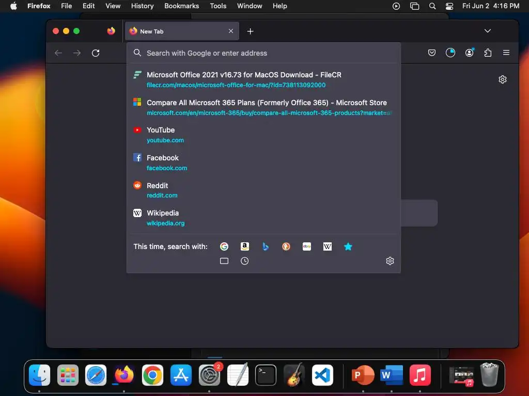The image size is (529, 396).
Task: Search this time with Bing
Action: point(266,246)
